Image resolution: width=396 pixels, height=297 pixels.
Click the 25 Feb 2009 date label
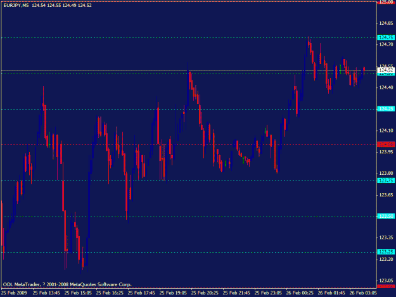tap(14, 293)
